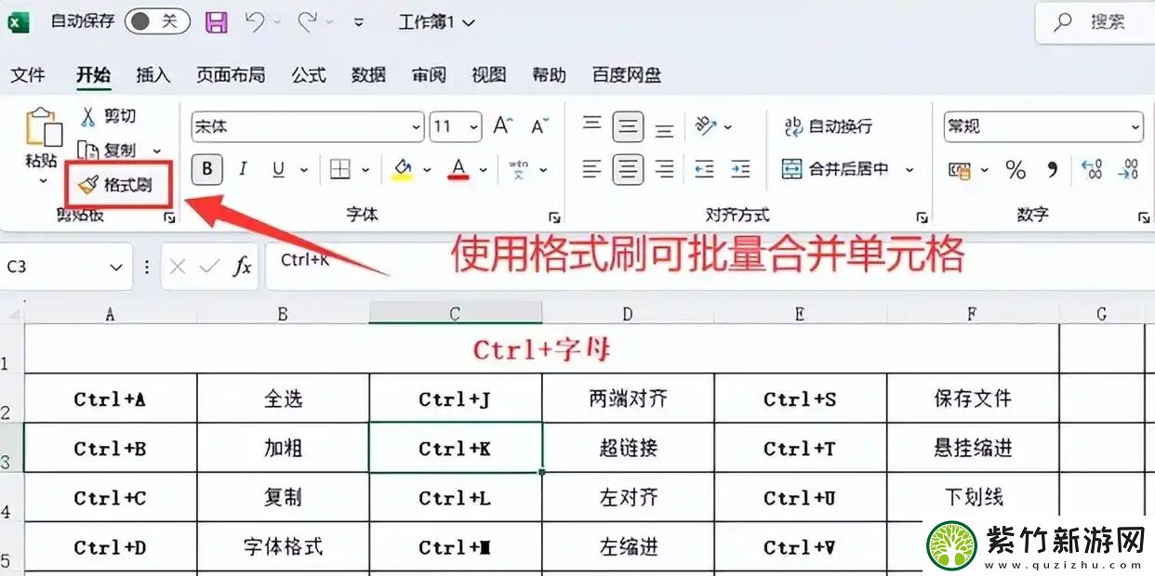Apply comma style number format
The height and width of the screenshot is (576, 1155).
coord(1053,170)
